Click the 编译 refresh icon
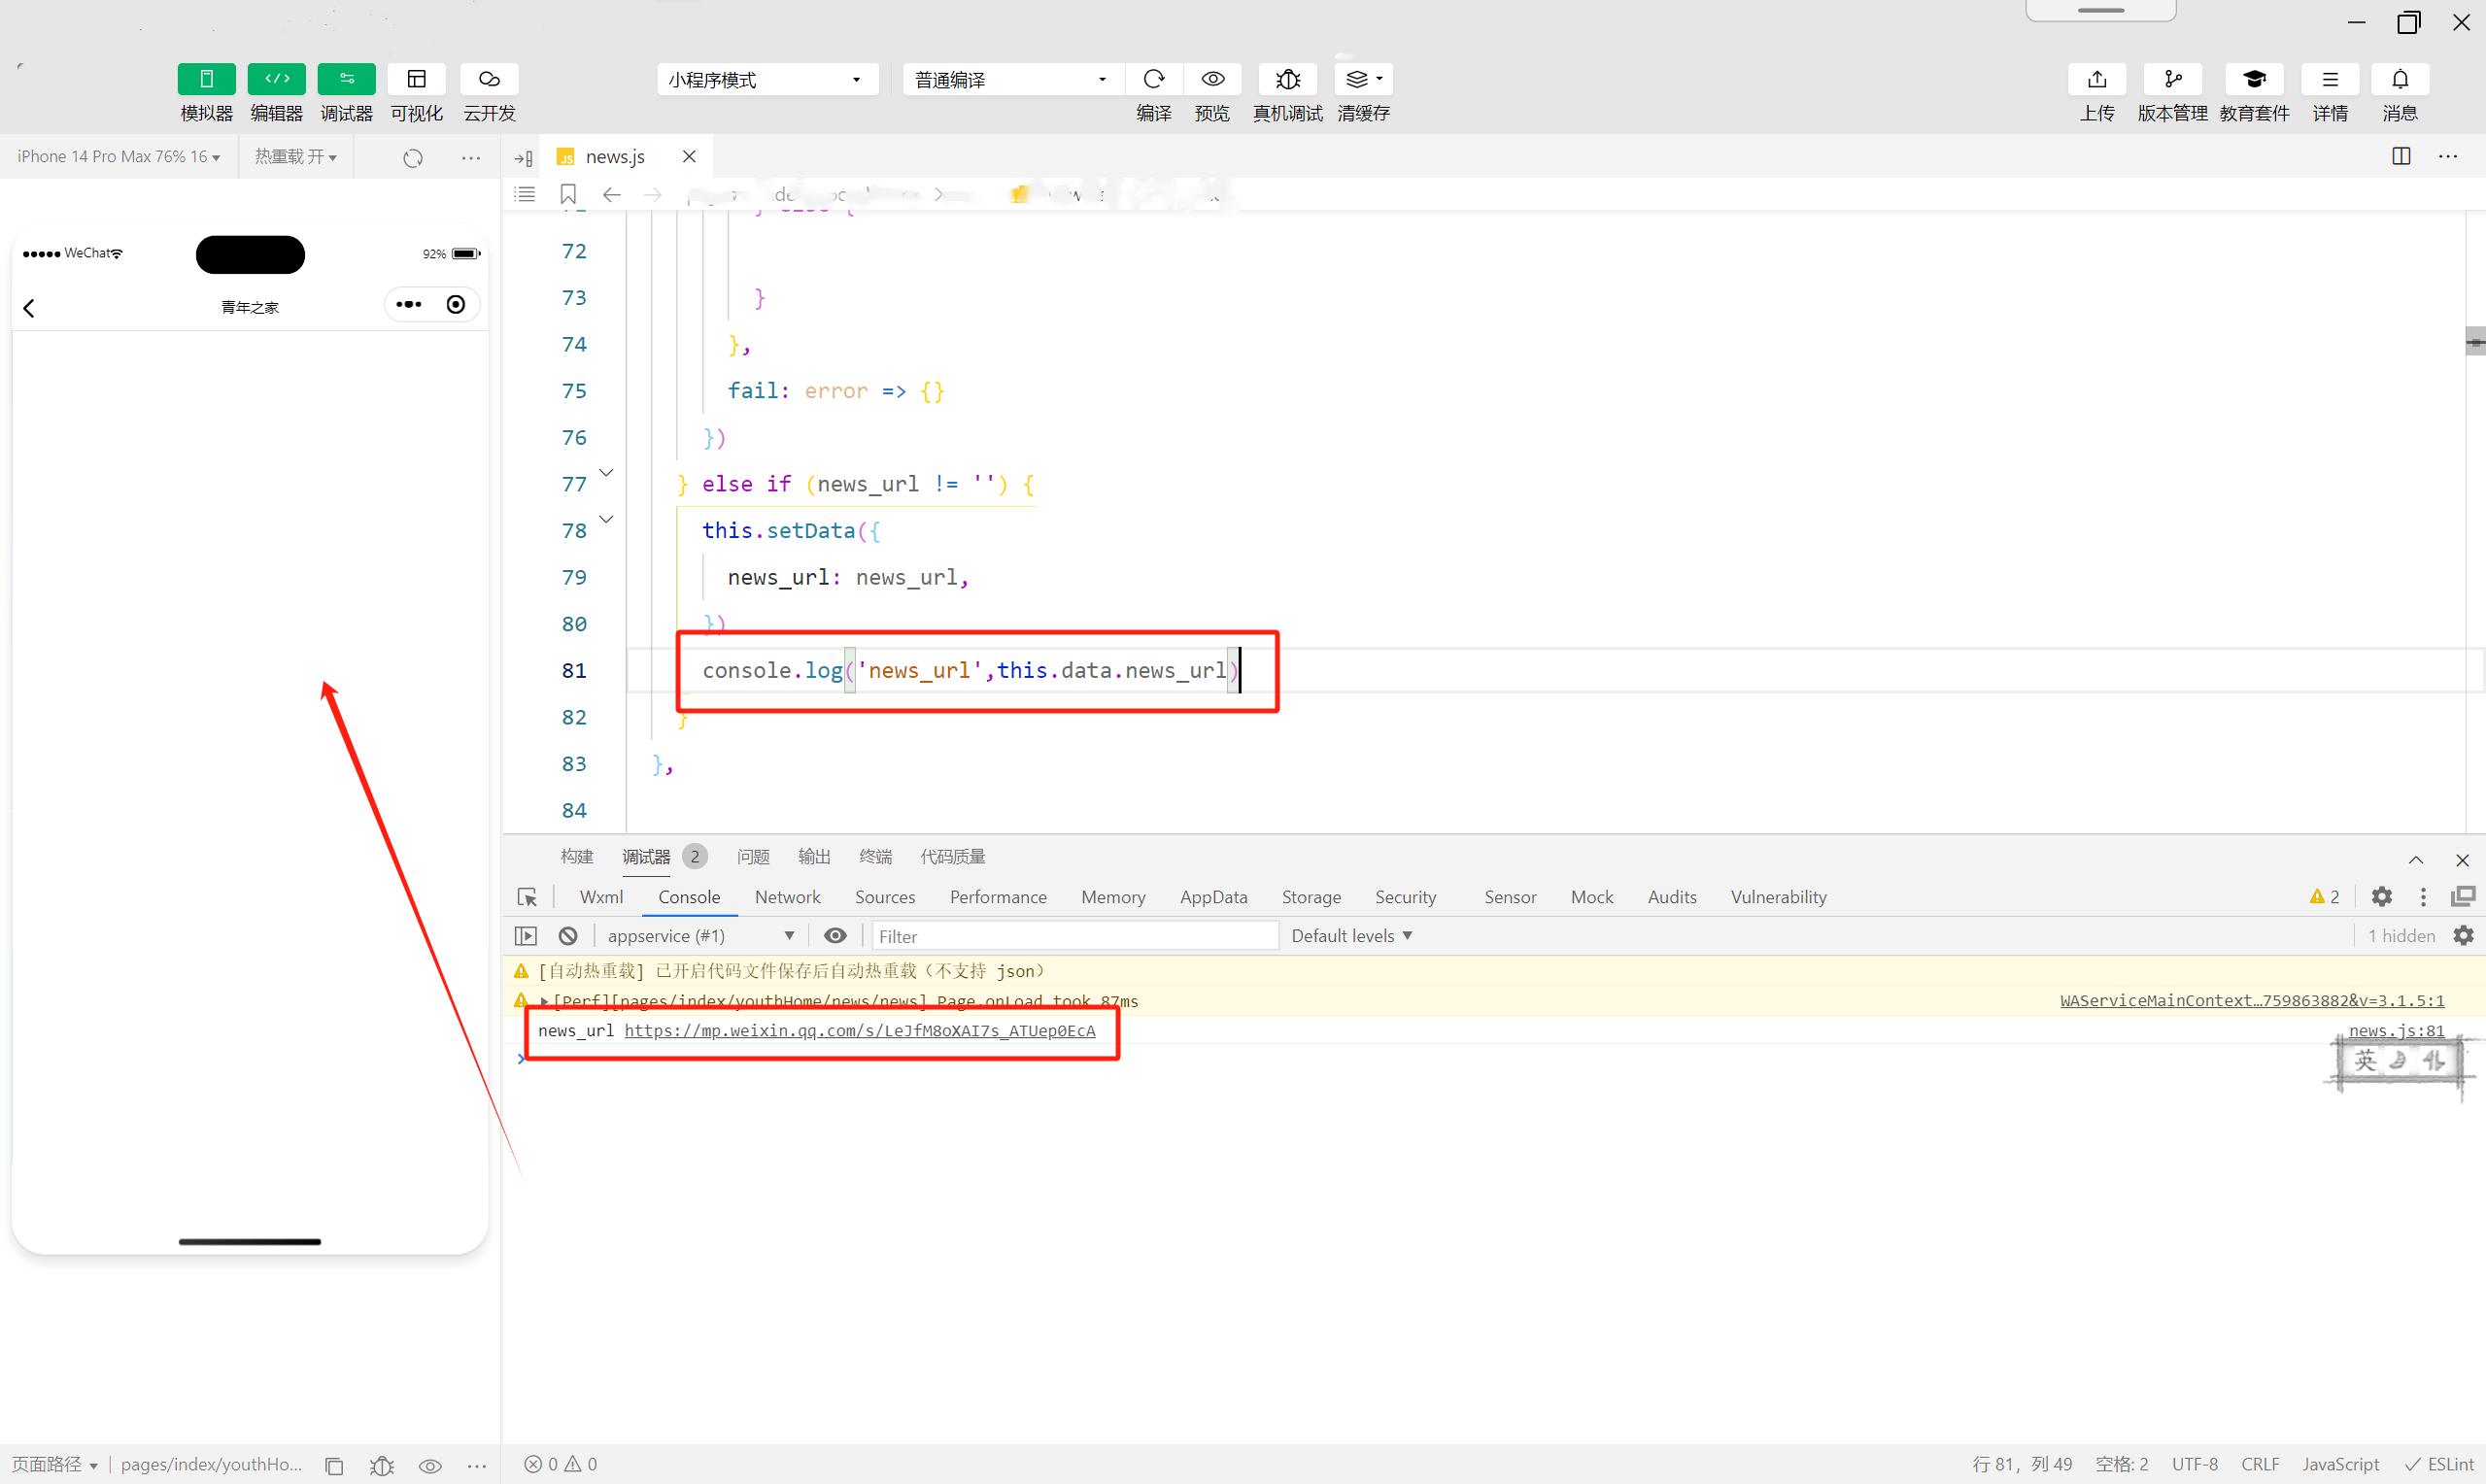This screenshot has width=2486, height=1484. [1153, 79]
